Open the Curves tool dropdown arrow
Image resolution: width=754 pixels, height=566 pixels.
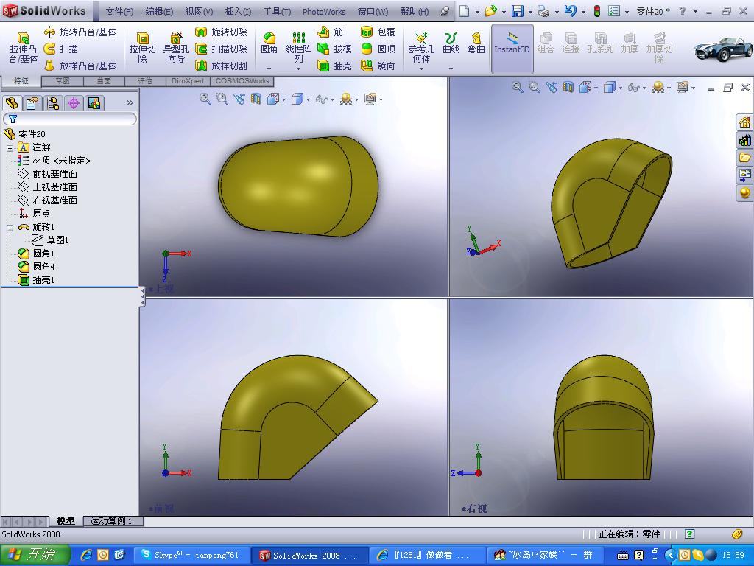coord(451,69)
